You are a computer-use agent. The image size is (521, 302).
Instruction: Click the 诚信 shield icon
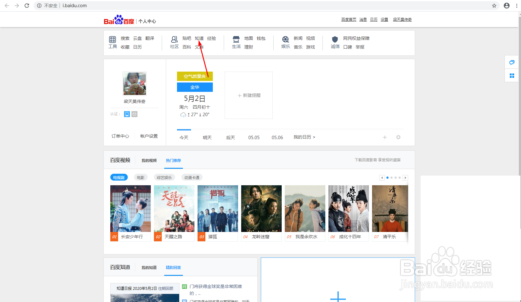[x=335, y=40]
